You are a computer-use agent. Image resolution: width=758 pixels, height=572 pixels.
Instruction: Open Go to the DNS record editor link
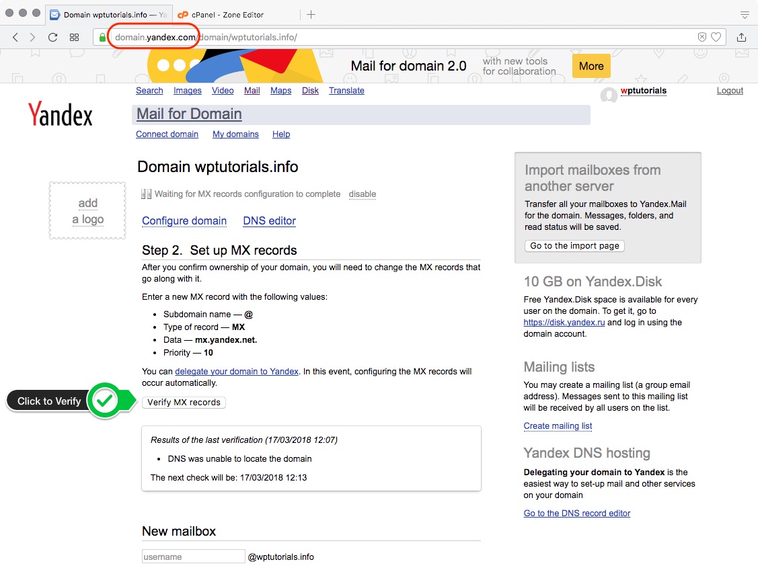click(576, 514)
